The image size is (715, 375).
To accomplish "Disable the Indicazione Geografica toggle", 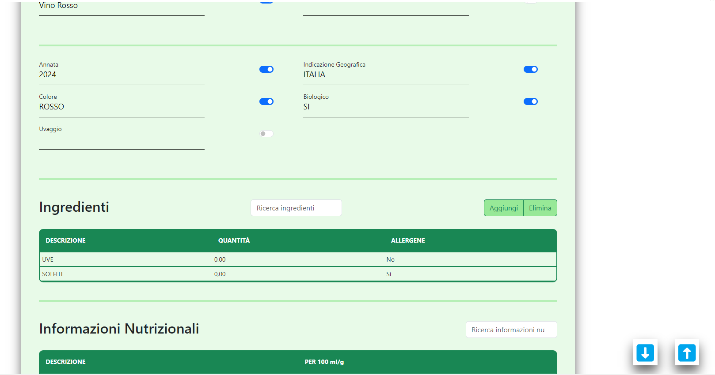I will pos(530,69).
